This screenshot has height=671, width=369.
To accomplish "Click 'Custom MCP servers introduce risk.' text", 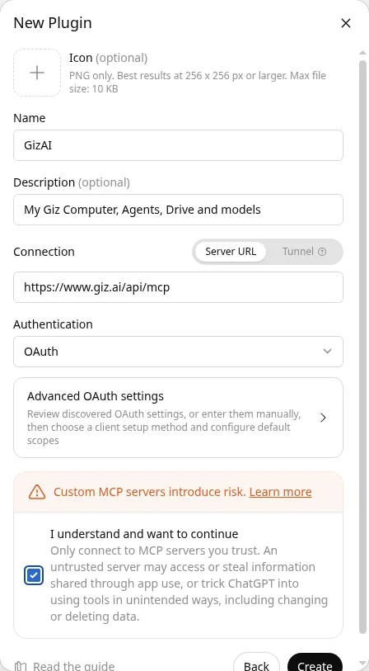I will tap(150, 492).
